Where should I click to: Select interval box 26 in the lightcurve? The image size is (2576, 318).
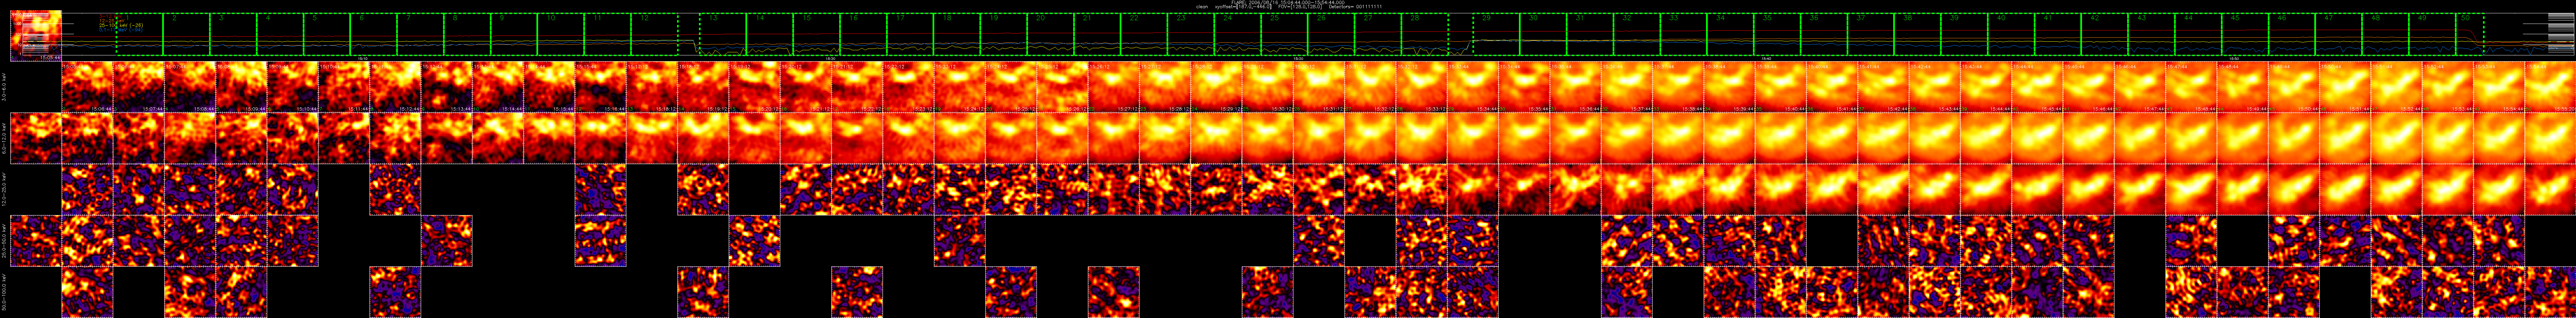pos(1331,34)
